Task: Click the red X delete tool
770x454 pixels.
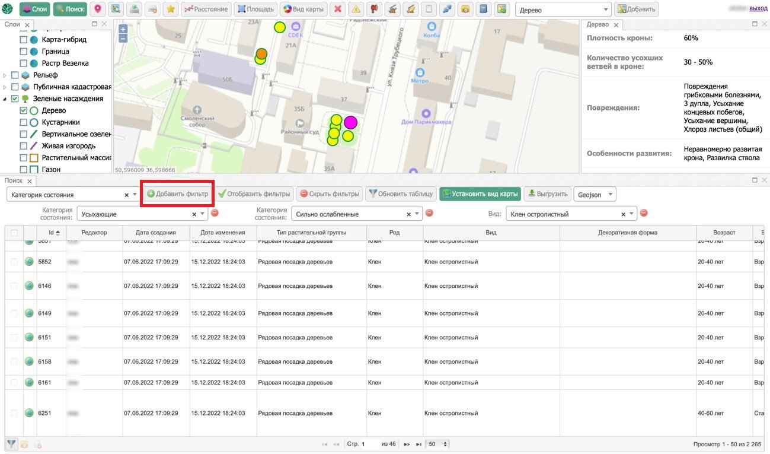Action: (x=338, y=9)
